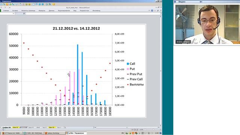Switch to Разметка страницы ribbon tab
Image resolution: width=240 pixels, height=135 pixels.
pos(28,10)
